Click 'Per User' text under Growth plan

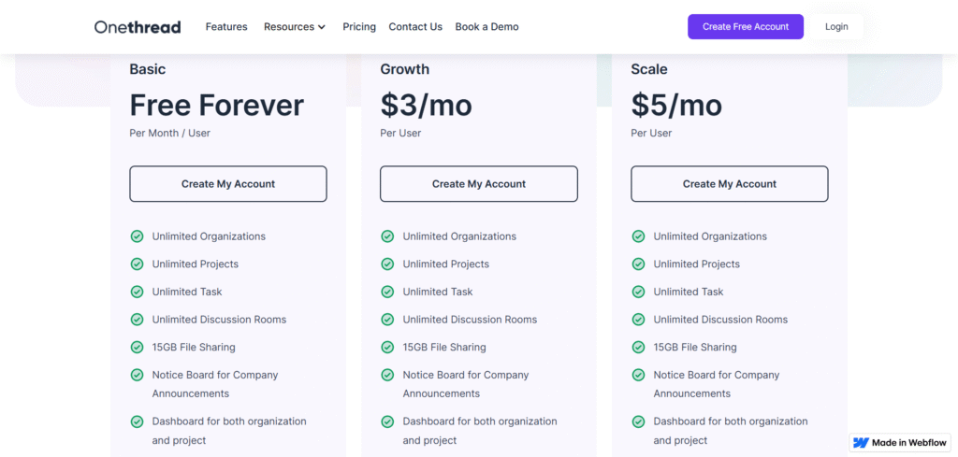point(400,133)
